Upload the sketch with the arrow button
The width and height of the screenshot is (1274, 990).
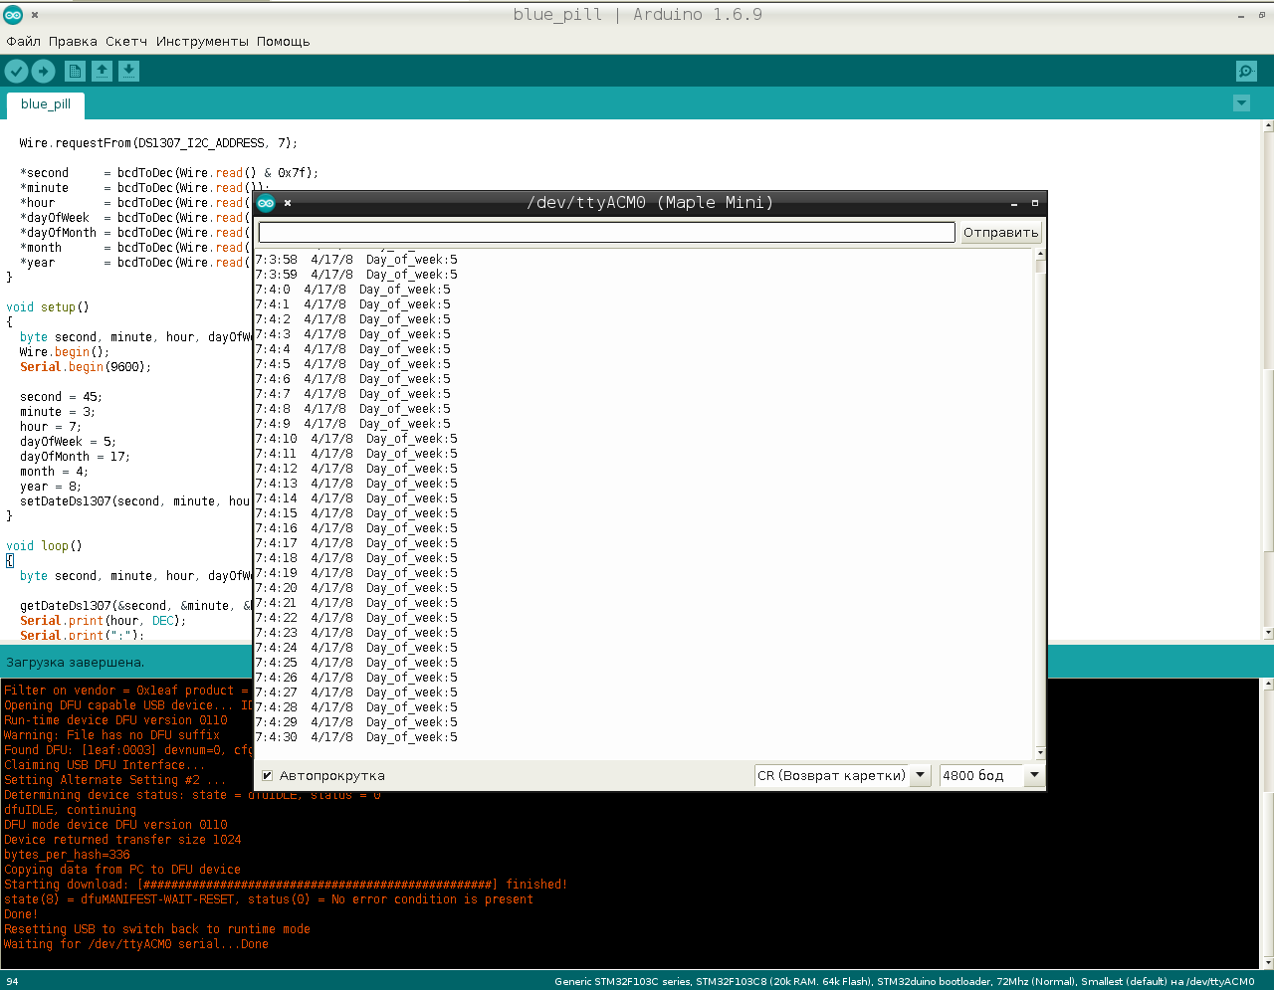[x=43, y=71]
